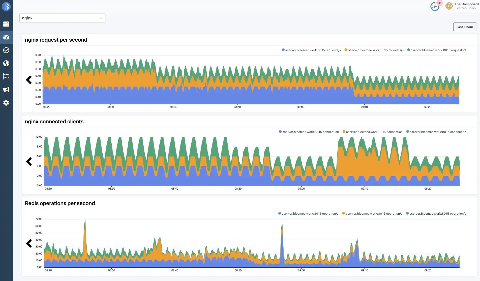Open The Dashboard account menu
480x281 pixels.
click(x=462, y=6)
